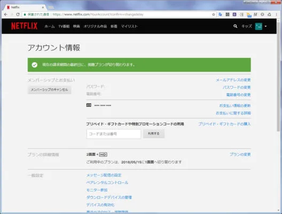Open the Chrome three-dot menu
282x214 pixels.
tap(277, 14)
